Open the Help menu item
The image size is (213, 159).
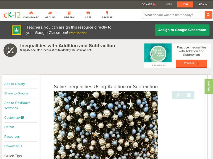pos(169,4)
